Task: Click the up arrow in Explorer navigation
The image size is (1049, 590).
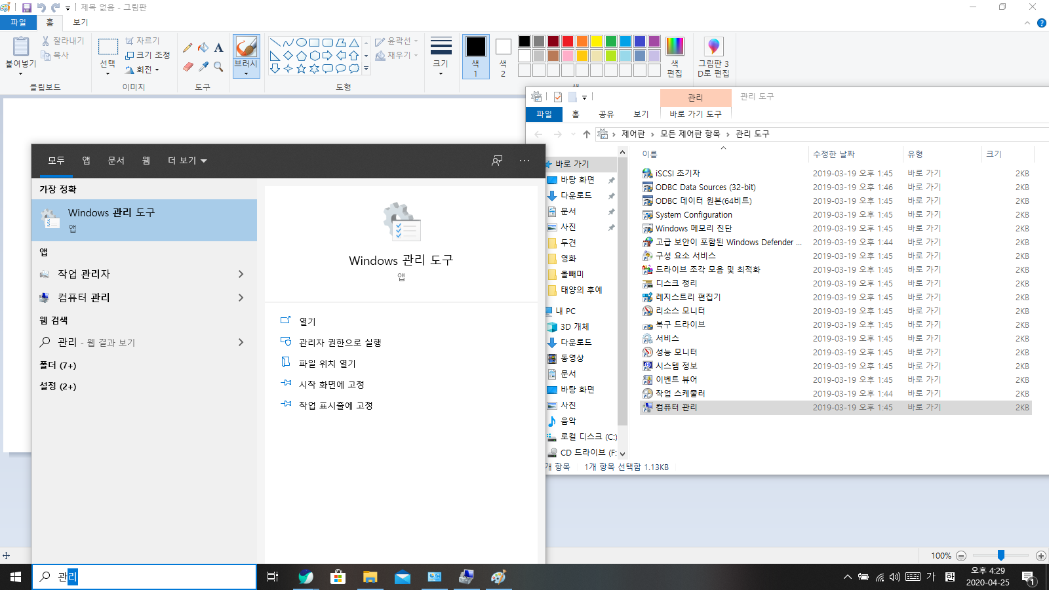Action: (586, 134)
